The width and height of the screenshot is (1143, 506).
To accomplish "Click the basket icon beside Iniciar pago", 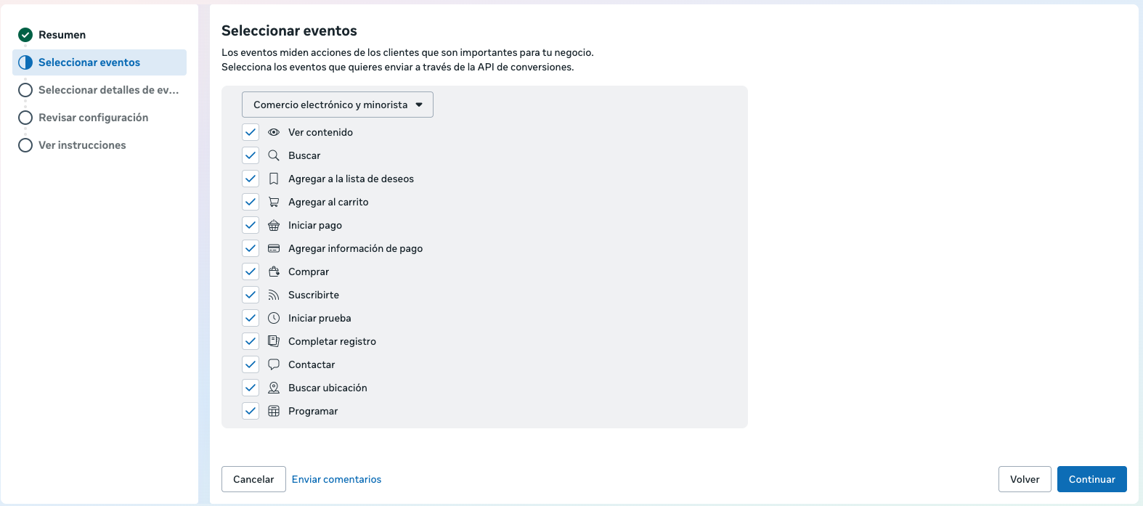I will [x=274, y=225].
